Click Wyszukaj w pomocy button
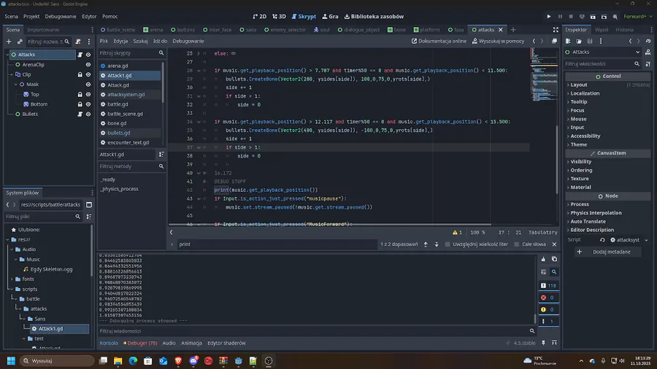Viewport: 657px width, 369px height. [498, 41]
